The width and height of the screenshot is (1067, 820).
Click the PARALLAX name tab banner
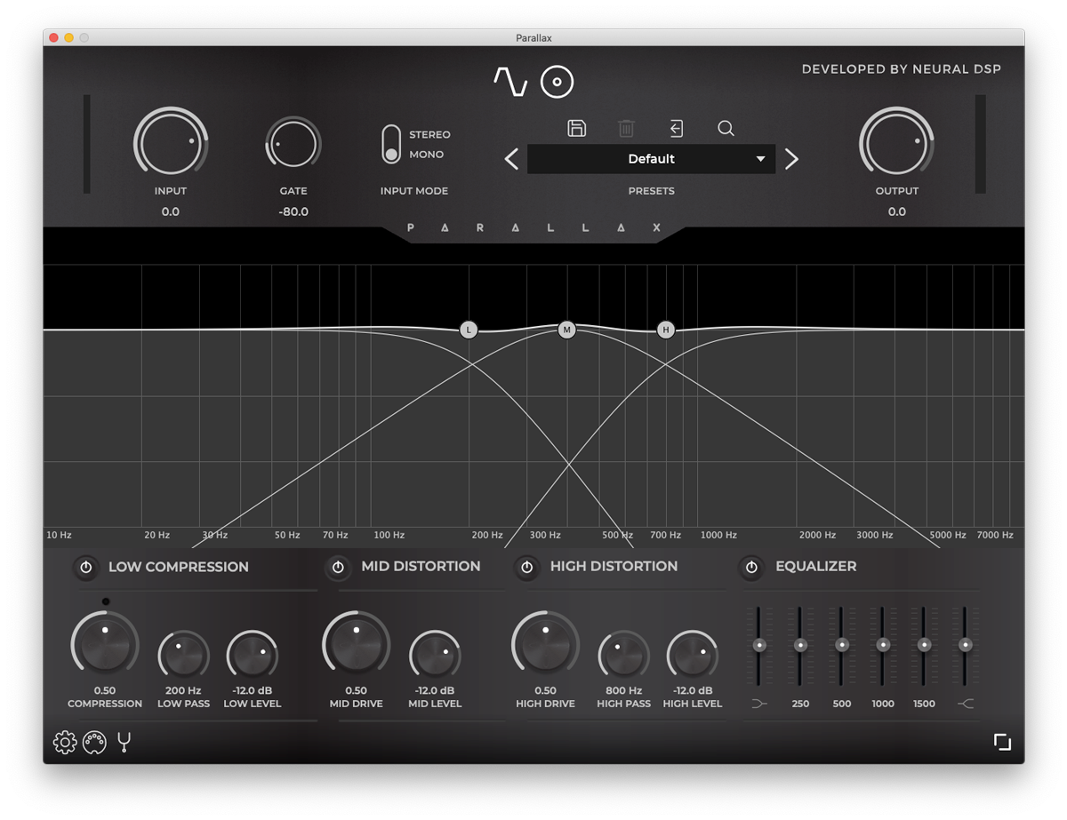pyautogui.click(x=533, y=227)
